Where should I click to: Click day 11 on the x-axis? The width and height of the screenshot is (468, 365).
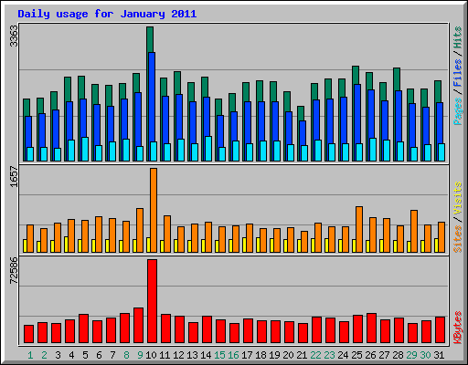pyautogui.click(x=165, y=355)
